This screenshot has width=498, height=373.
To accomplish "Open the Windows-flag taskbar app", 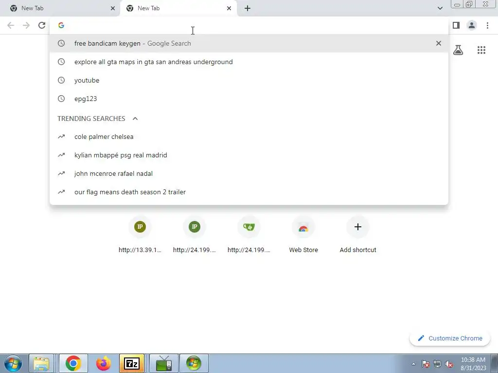I will point(194,363).
